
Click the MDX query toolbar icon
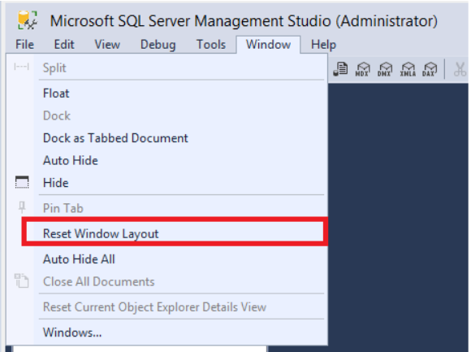362,69
